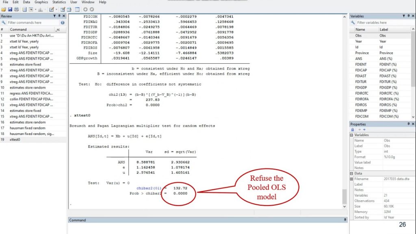The height and width of the screenshot is (234, 416).
Task: Toggle auto-hide pin on the Variables panel
Action: click(409, 16)
